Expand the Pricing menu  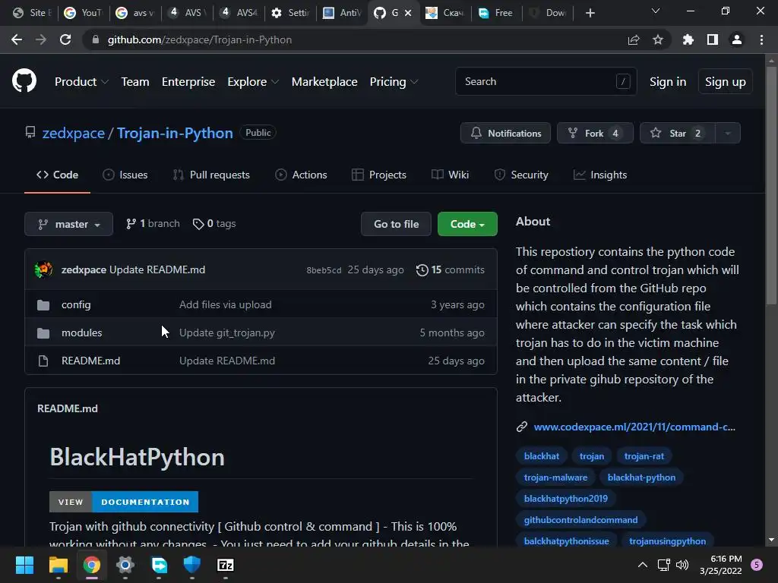[394, 82]
